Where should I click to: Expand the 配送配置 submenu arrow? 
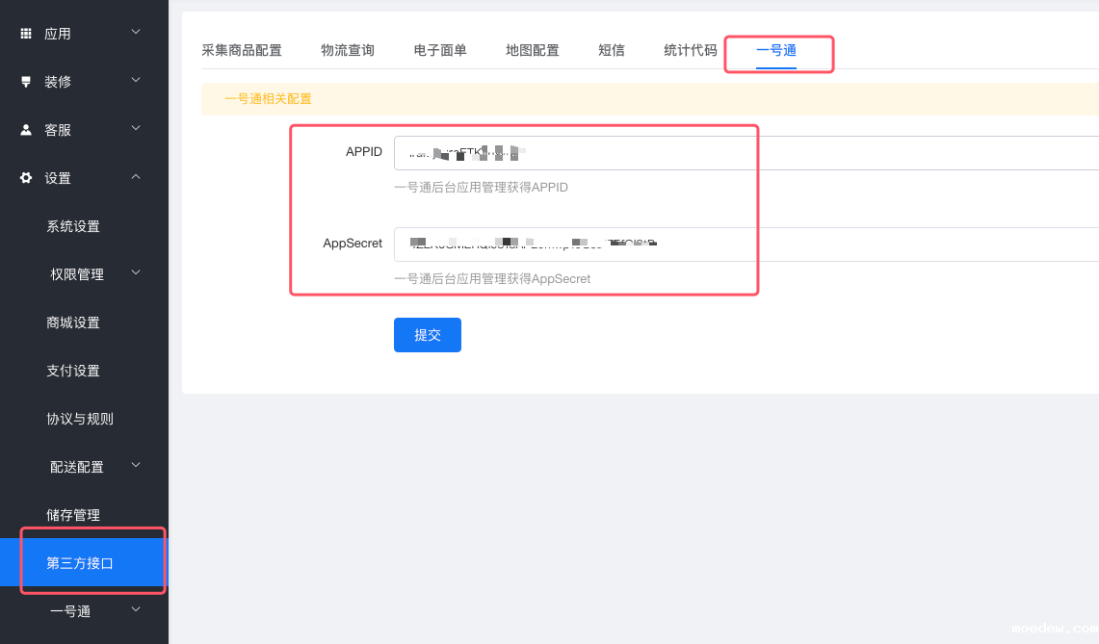136,466
